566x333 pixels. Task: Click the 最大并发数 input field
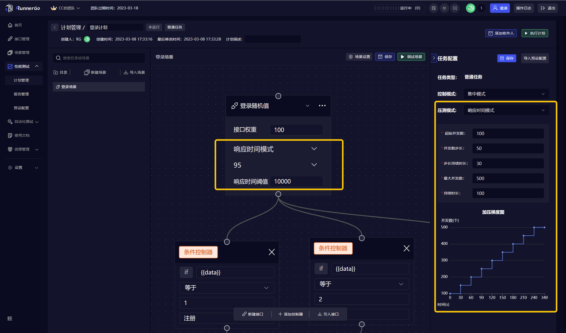click(508, 178)
